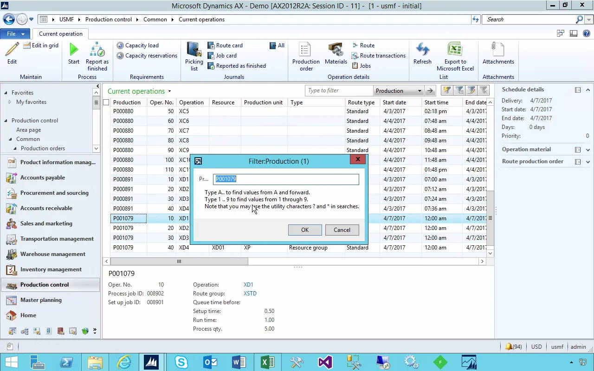Open Reported as finished journal
594x371 pixels.
[x=237, y=66]
